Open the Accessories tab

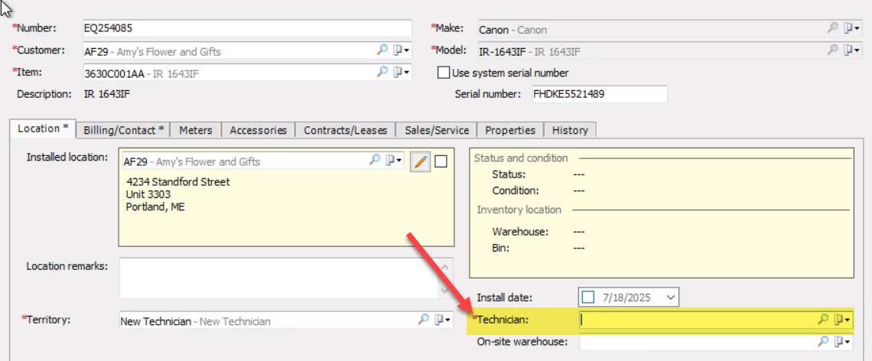coord(258,130)
